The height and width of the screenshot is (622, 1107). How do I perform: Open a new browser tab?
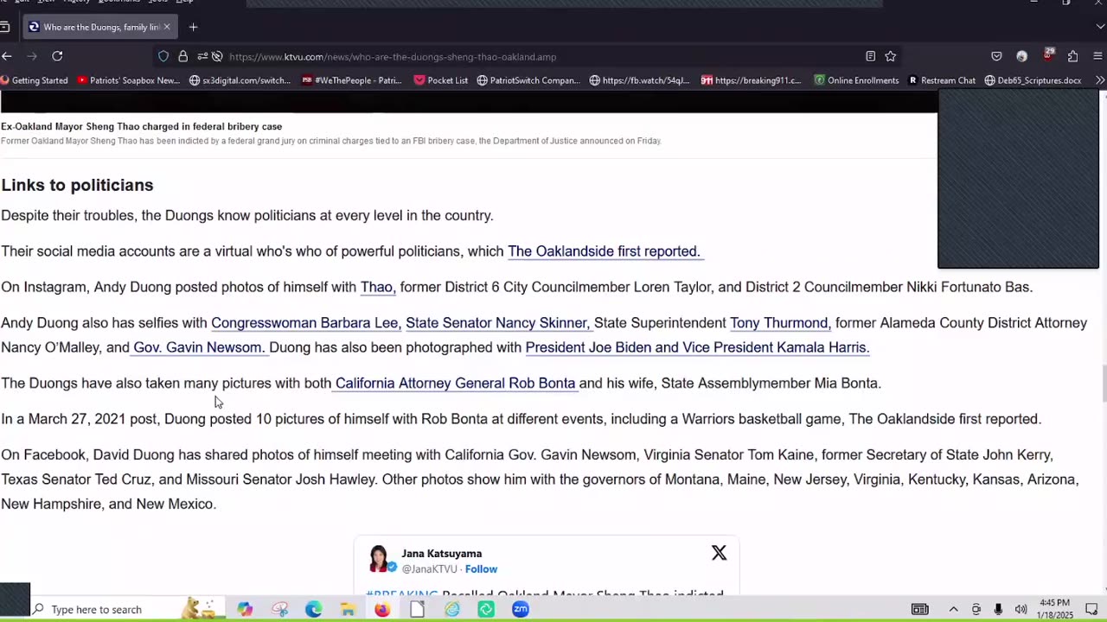[x=193, y=27]
